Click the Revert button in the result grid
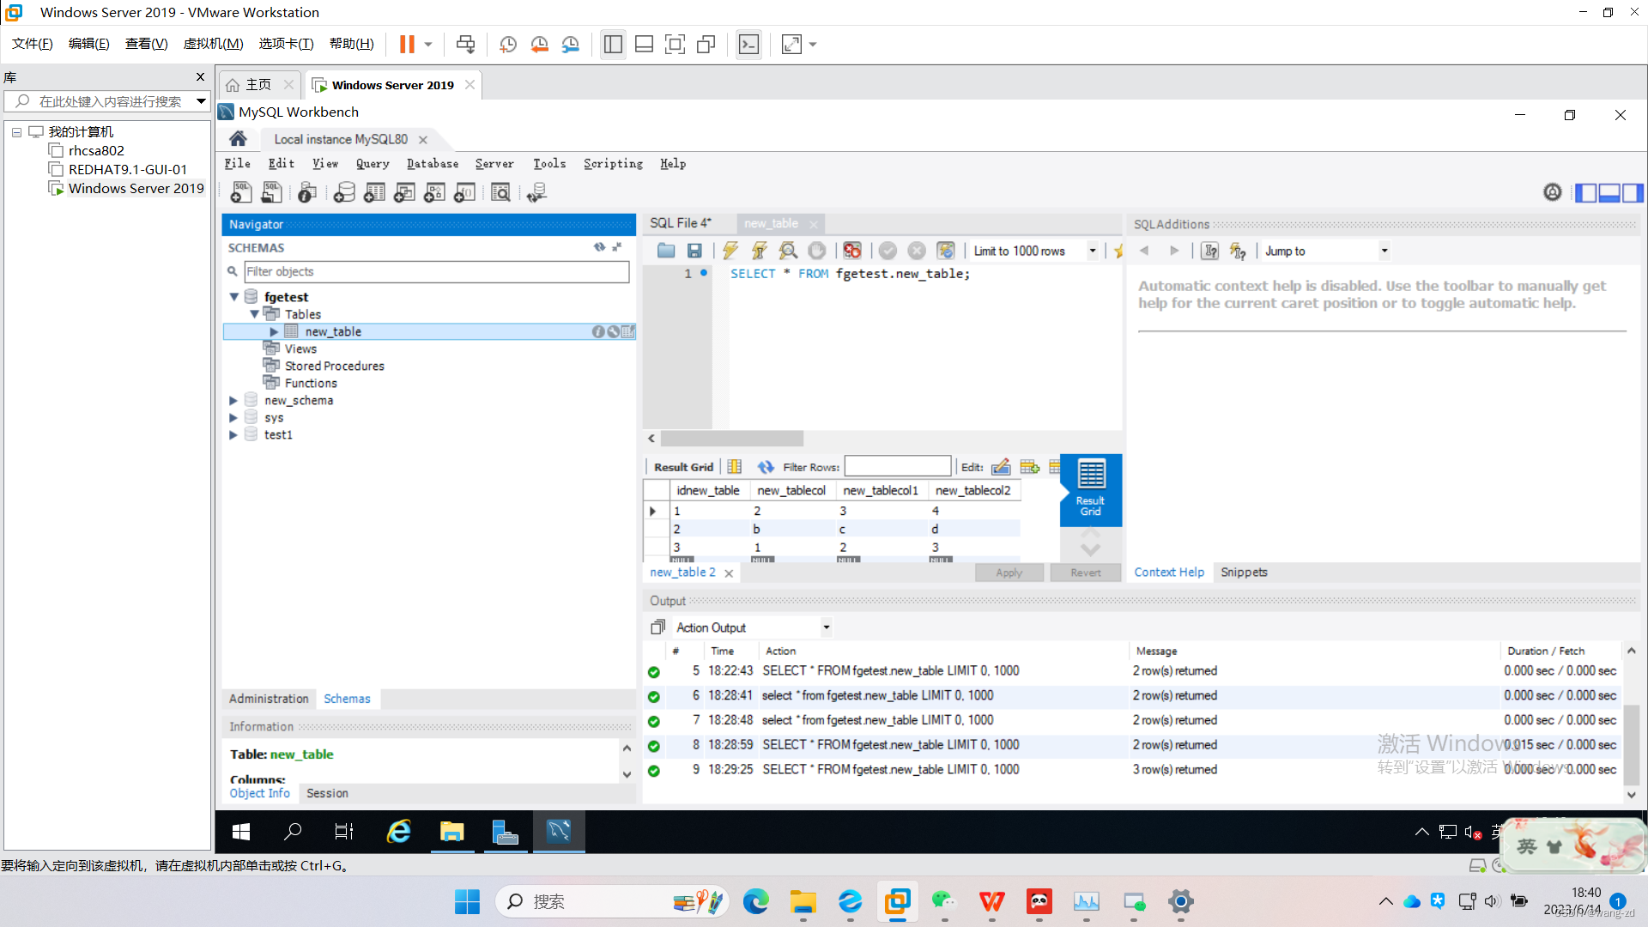The image size is (1648, 927). click(x=1085, y=572)
